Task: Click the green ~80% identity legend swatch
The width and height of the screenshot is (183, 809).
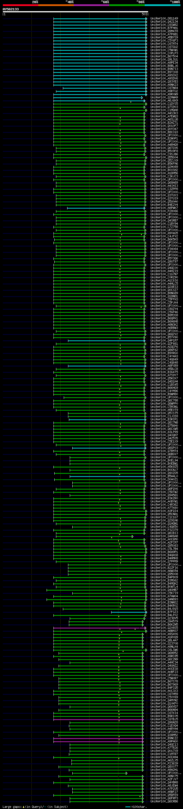Action: (127, 5)
